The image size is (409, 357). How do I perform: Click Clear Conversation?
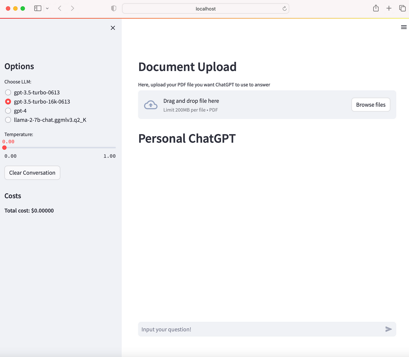[32, 172]
